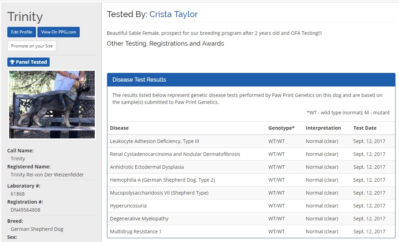Click Normal (clear) for Renal Cystadenocarcinoma
This screenshot has height=242, width=399.
click(322, 154)
